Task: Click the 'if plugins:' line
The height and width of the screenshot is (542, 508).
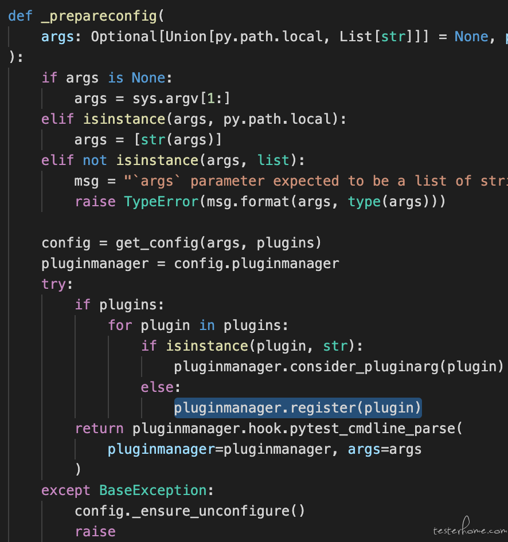Action: tap(119, 305)
